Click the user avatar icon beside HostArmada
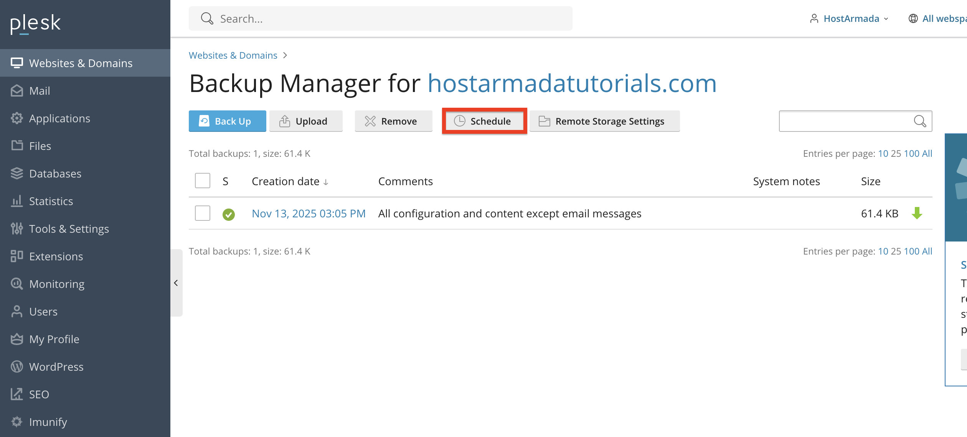 click(814, 18)
